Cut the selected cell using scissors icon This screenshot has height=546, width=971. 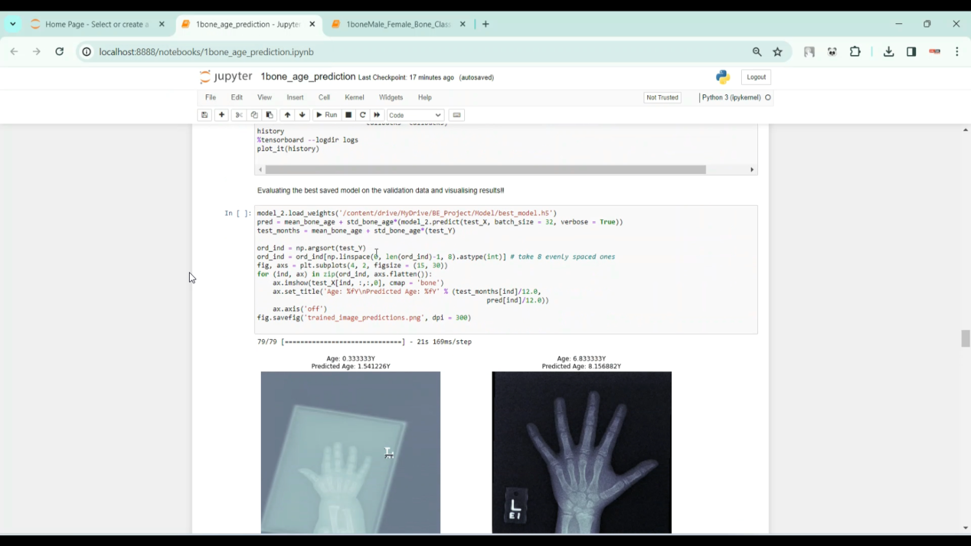(x=238, y=115)
